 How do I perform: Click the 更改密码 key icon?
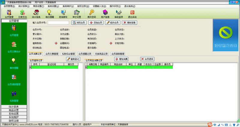(x=91, y=14)
